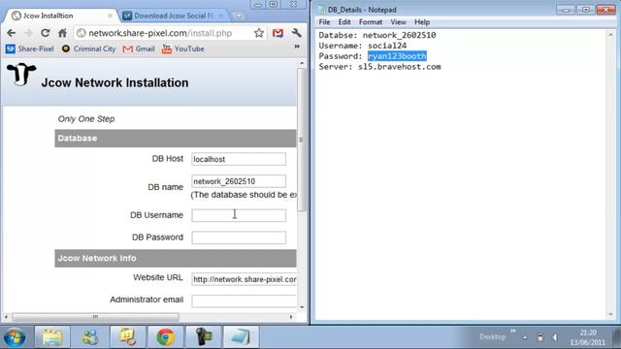
Task: Focus the DB Password input field
Action: [x=239, y=238]
